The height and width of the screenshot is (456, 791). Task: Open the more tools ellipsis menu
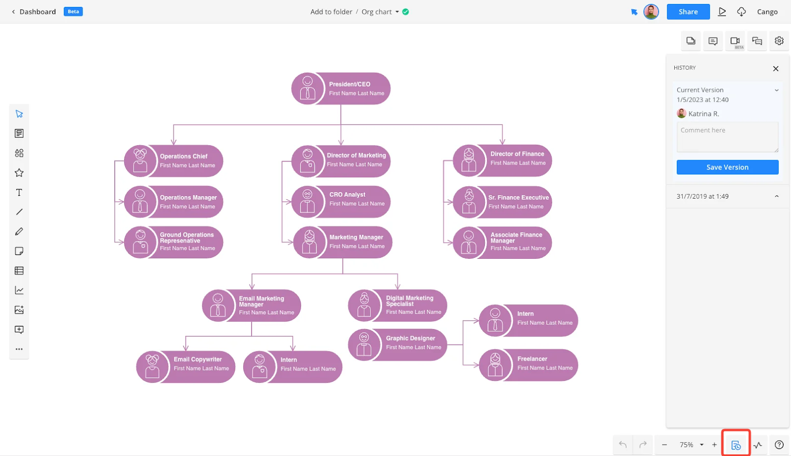(19, 349)
